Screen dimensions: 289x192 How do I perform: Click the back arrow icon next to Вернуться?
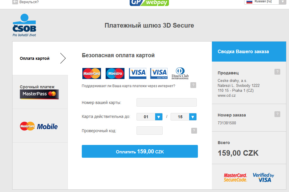coord(15,2)
